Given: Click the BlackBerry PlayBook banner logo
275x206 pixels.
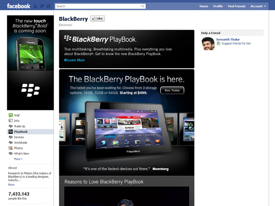Looking at the screenshot, I should (101, 39).
